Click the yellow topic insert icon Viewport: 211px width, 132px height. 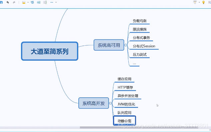pos(24,2)
